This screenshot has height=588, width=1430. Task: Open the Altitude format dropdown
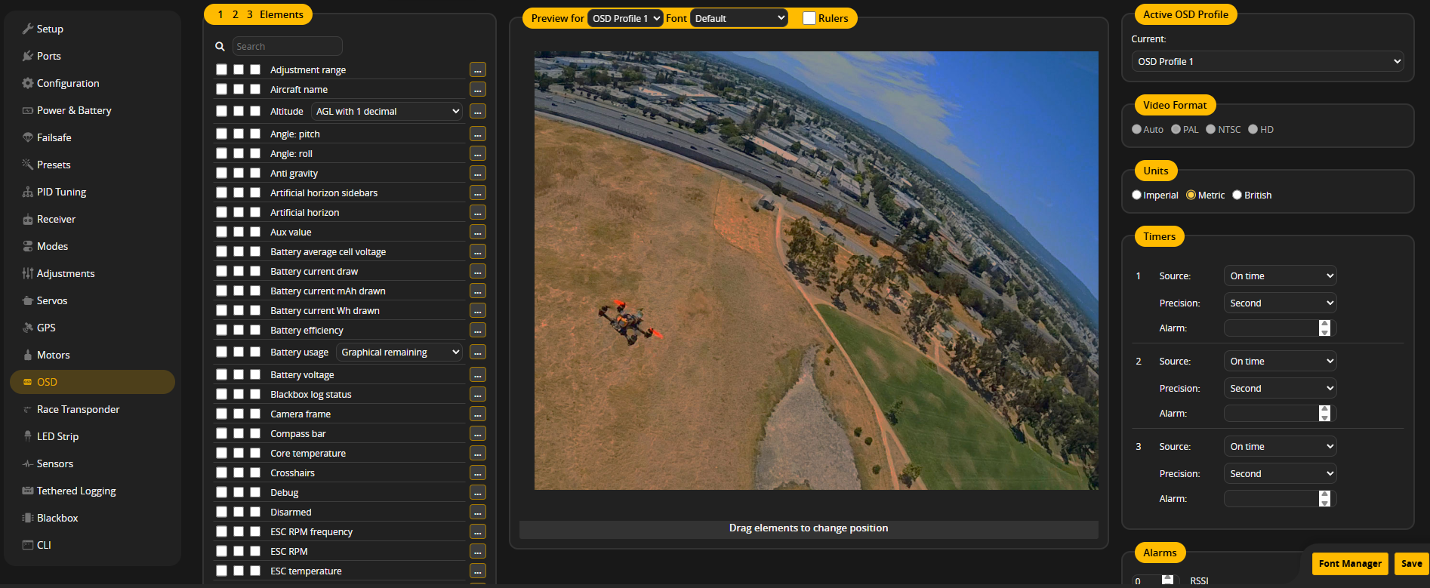coord(387,111)
